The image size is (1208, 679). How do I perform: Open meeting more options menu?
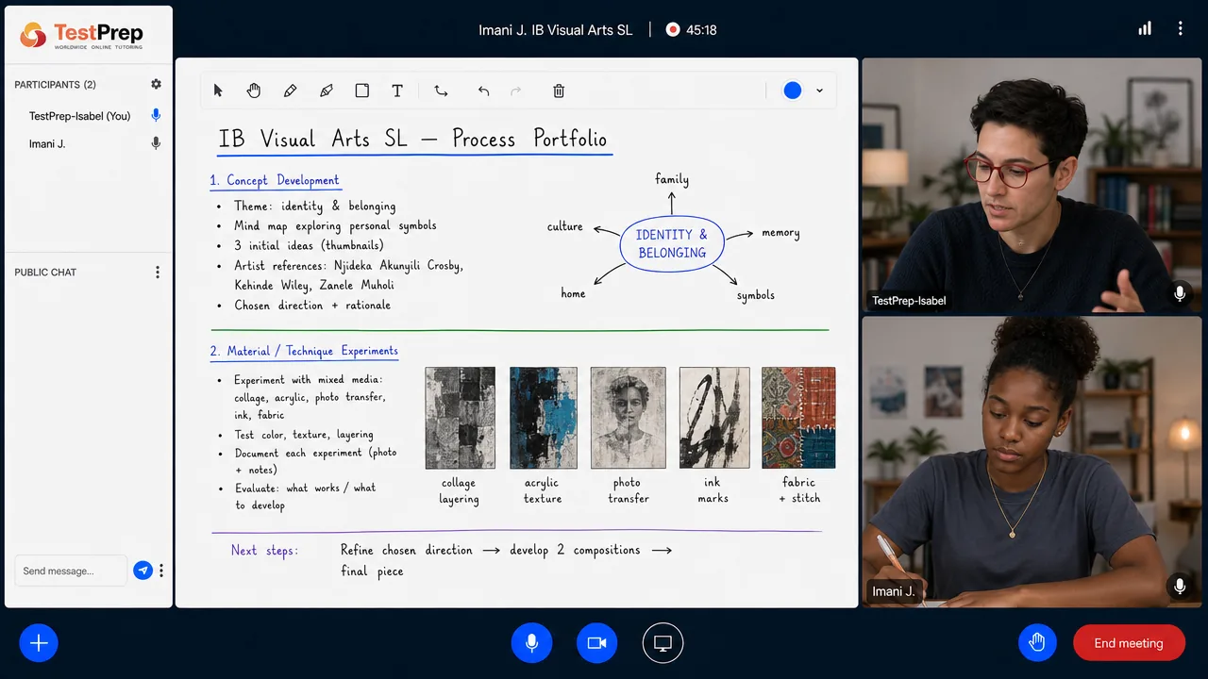coord(1180,29)
